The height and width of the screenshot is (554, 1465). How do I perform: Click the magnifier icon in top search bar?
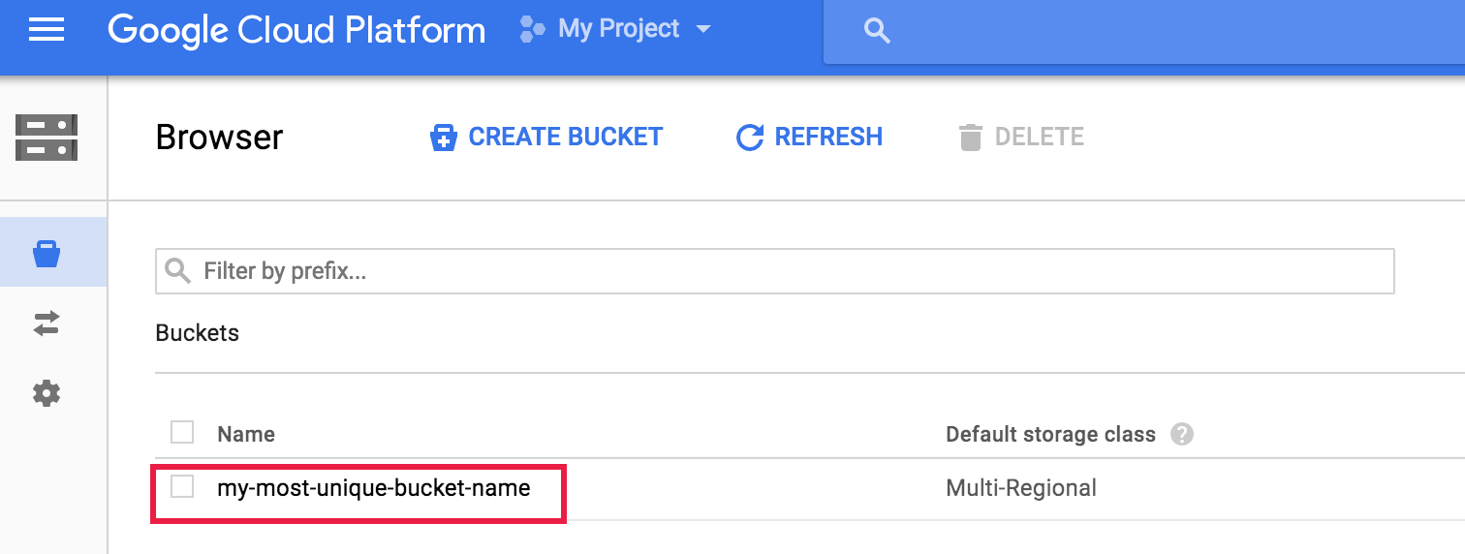click(877, 31)
